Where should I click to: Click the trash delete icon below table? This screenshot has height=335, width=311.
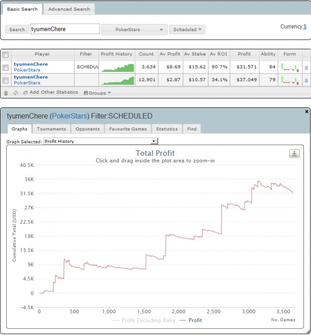pos(6,93)
